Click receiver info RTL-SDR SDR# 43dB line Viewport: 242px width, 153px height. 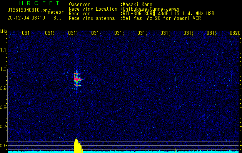(169, 14)
